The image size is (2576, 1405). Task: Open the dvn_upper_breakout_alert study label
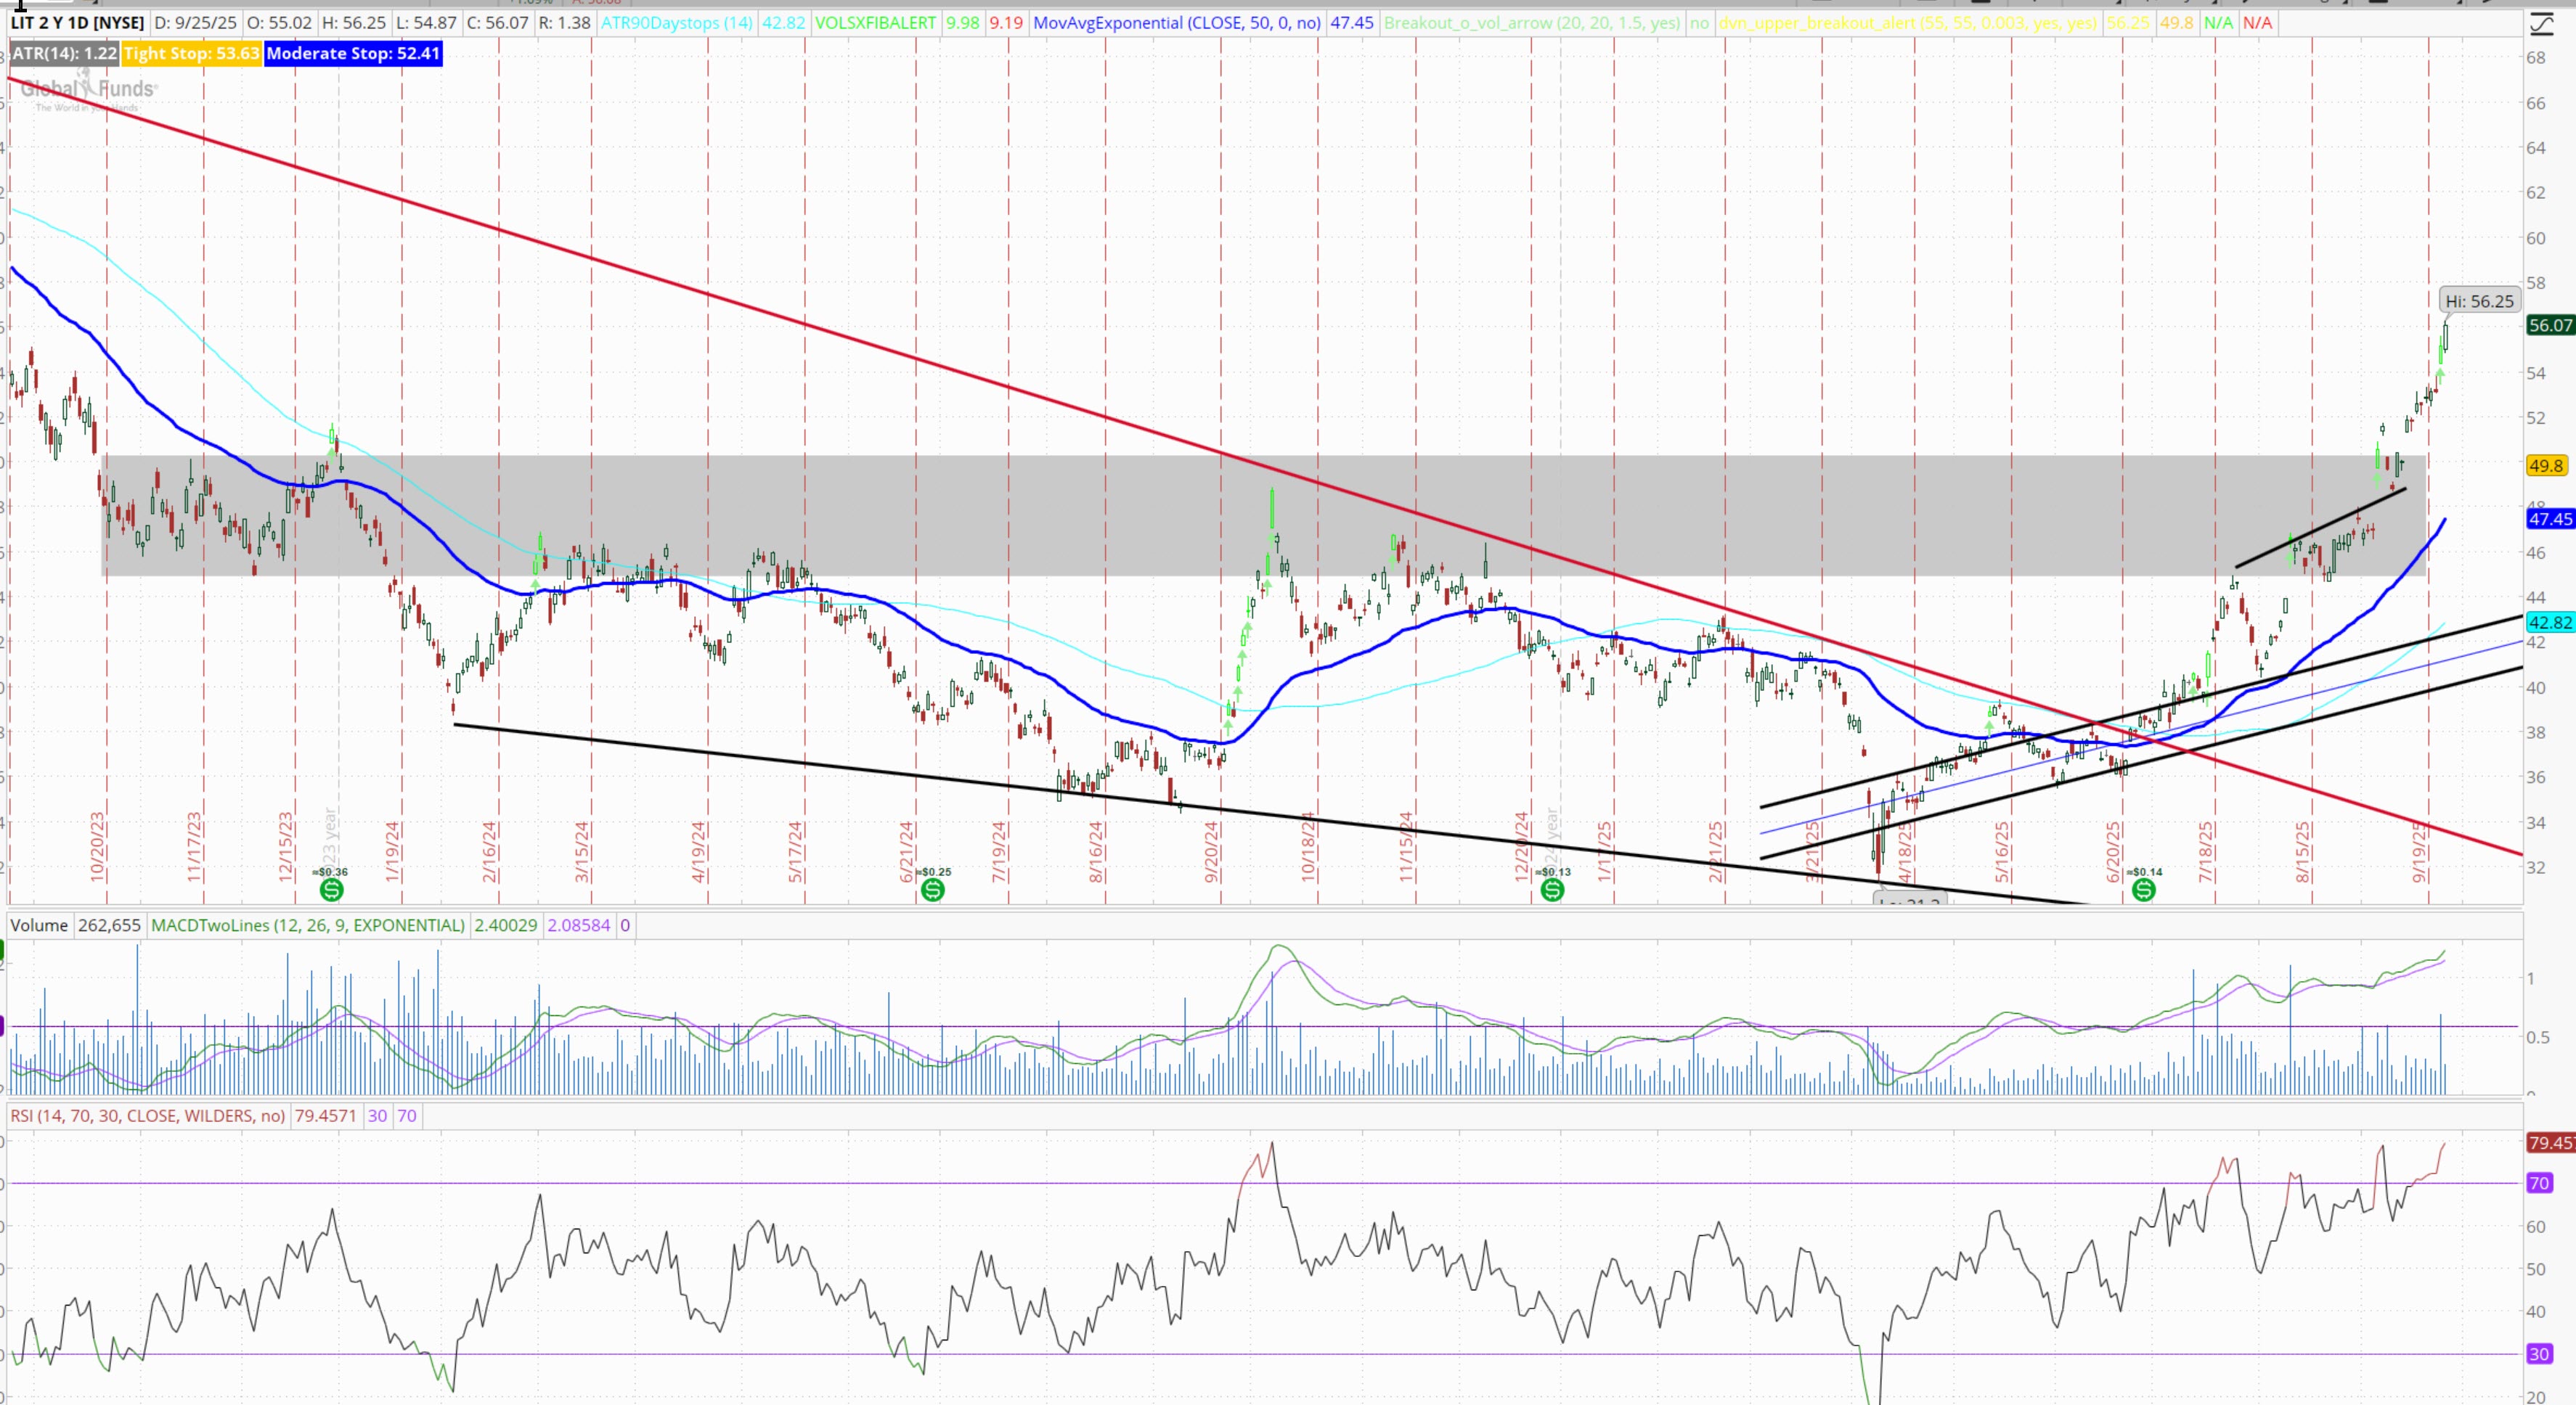click(x=1907, y=22)
